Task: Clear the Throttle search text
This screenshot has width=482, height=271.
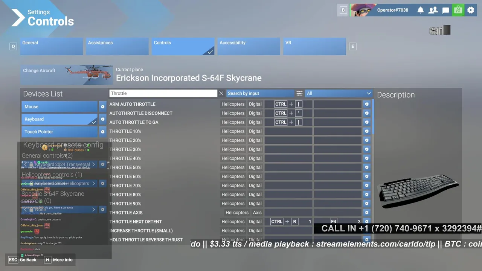Action: point(221,93)
